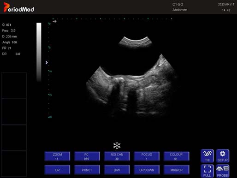Click the FR 21 frame rate
Image resolution: width=237 pixels, height=178 pixels.
pos(6,48)
